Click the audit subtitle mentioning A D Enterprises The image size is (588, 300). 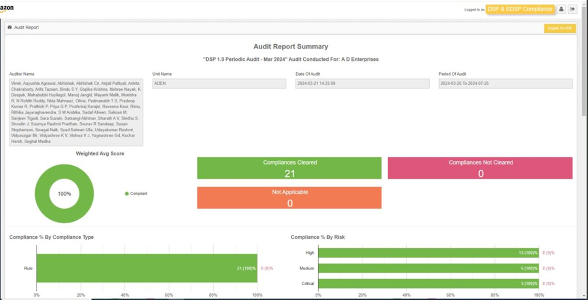291,59
